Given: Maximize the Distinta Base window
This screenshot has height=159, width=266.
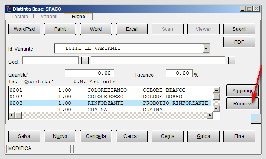Looking at the screenshot, I should coord(249,9).
